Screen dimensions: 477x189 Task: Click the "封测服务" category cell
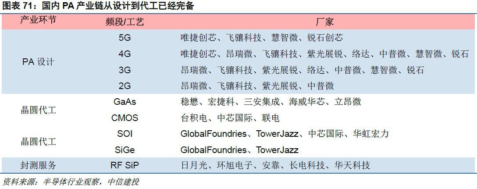(38, 166)
